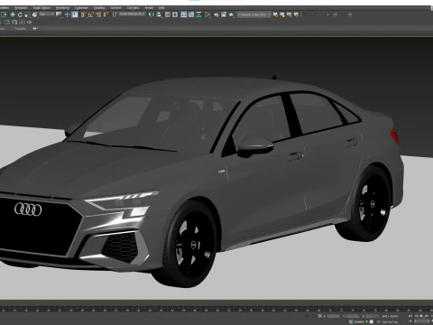Open the Help menu
433x325 pixels.
pos(161,8)
